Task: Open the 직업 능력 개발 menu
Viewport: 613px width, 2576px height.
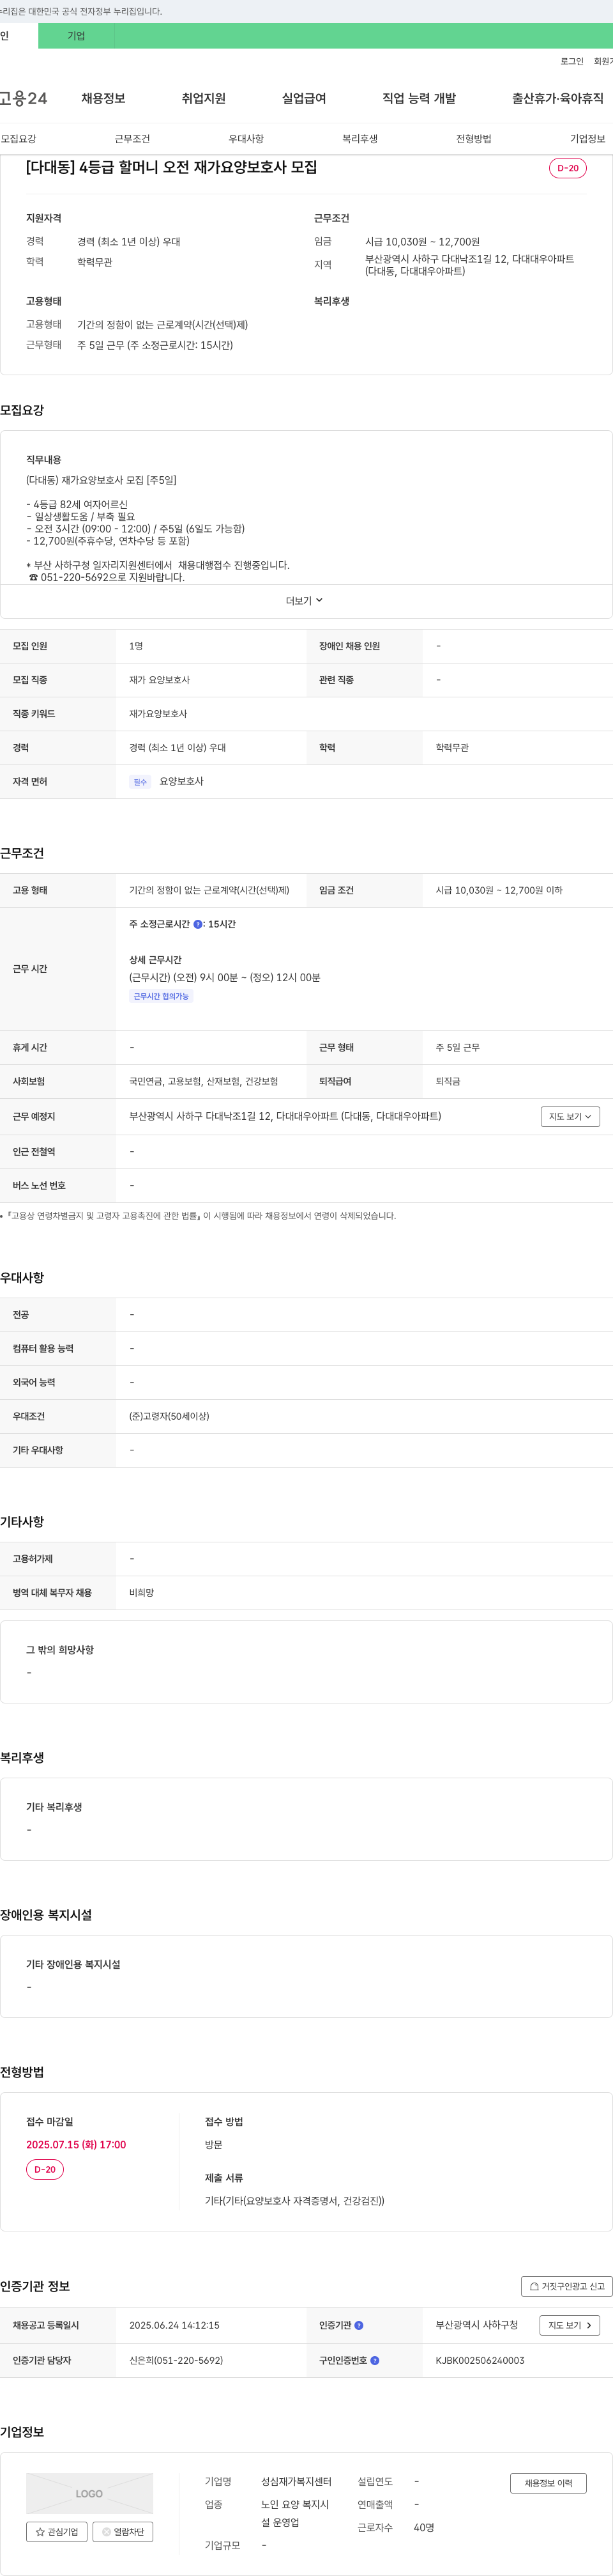Action: pyautogui.click(x=420, y=98)
